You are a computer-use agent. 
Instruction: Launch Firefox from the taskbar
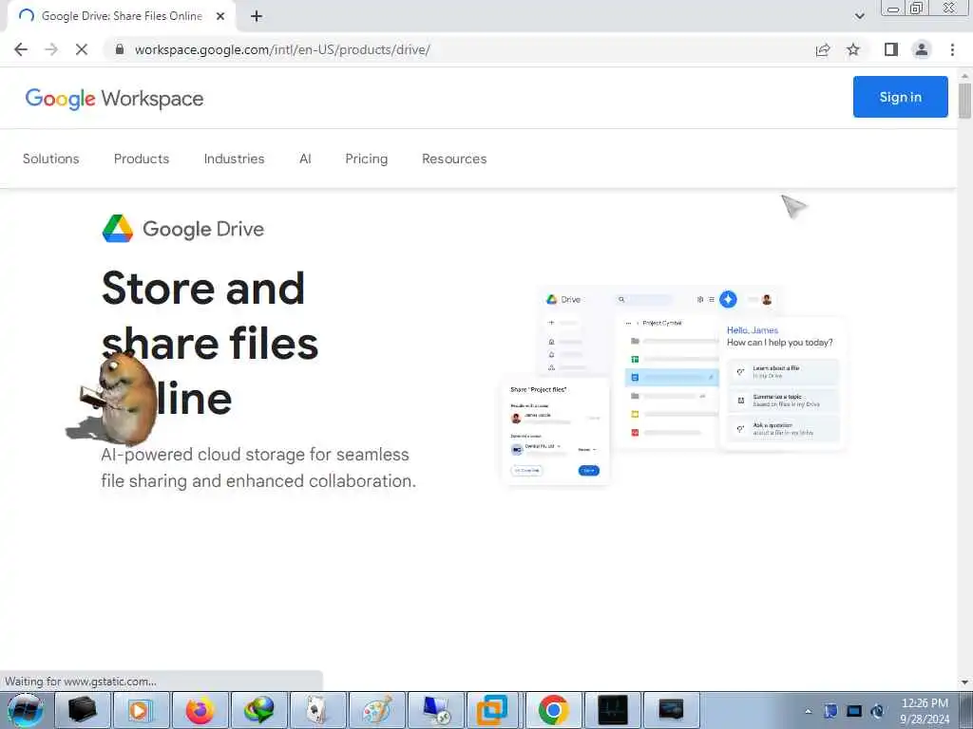point(200,710)
